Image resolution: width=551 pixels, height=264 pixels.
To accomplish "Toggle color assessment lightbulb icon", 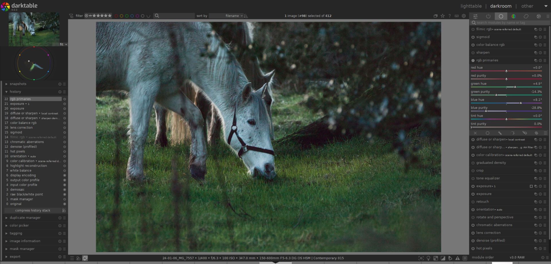I will [x=428, y=258].
